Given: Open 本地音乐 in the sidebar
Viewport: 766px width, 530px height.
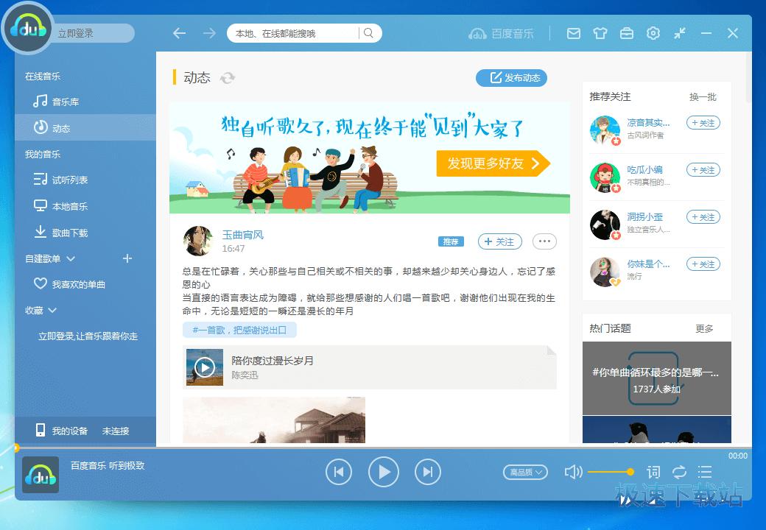Looking at the screenshot, I should (69, 207).
